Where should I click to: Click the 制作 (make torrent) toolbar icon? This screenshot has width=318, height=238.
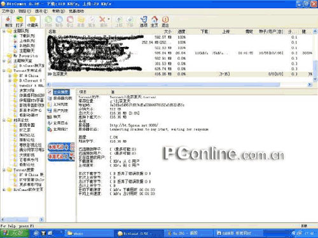[8, 22]
